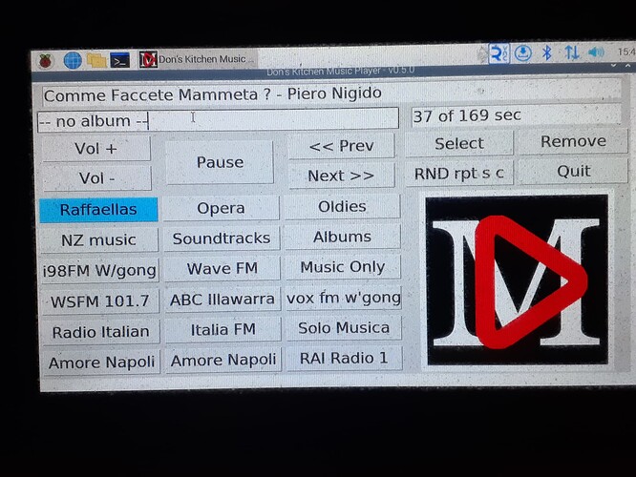Open the Albums button

coord(343,237)
